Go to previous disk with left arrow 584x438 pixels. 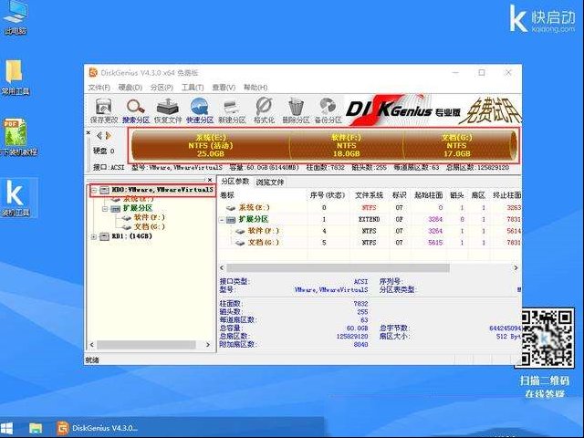(99, 136)
